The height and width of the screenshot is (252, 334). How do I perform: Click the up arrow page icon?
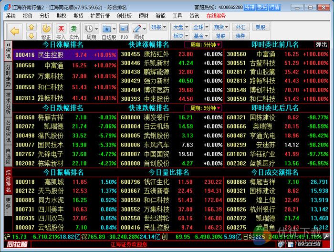click(x=31, y=27)
